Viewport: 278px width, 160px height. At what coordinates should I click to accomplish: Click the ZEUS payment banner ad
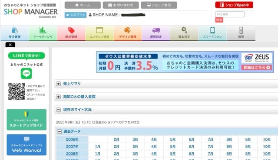pos(185,62)
